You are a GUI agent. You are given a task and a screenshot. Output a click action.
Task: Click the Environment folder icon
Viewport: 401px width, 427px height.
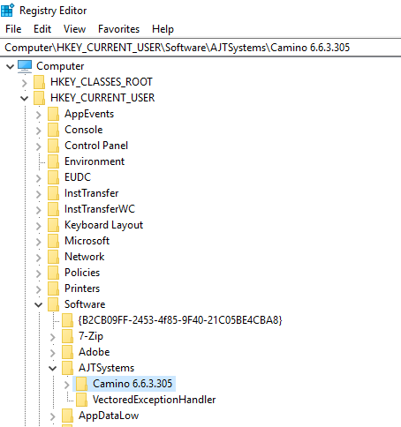coord(53,161)
